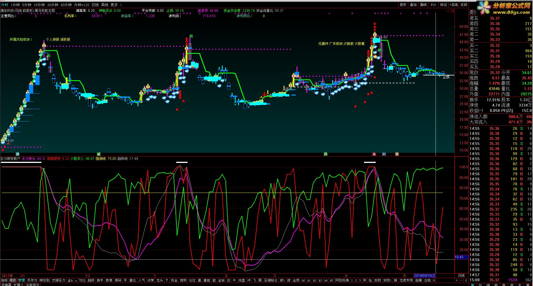Select the 30分钟 period tab
The image size is (533, 286).
pos(53,5)
